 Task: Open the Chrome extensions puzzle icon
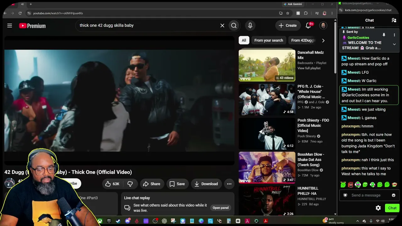coord(306,13)
